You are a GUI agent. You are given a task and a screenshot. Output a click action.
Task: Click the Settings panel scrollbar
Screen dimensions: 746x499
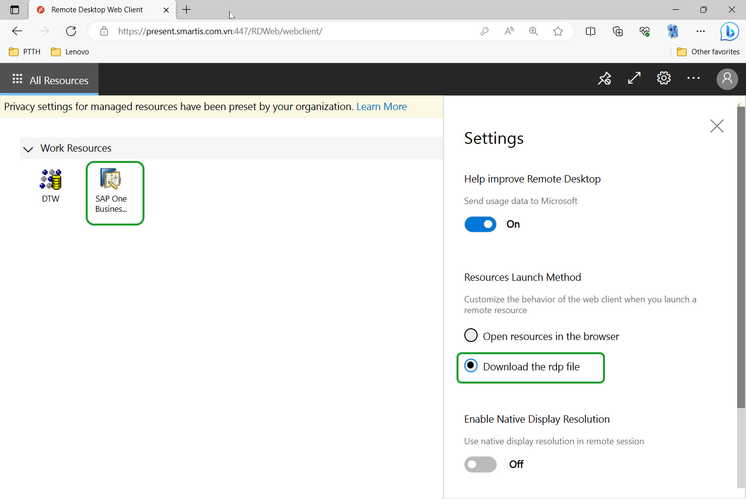pyautogui.click(x=741, y=257)
